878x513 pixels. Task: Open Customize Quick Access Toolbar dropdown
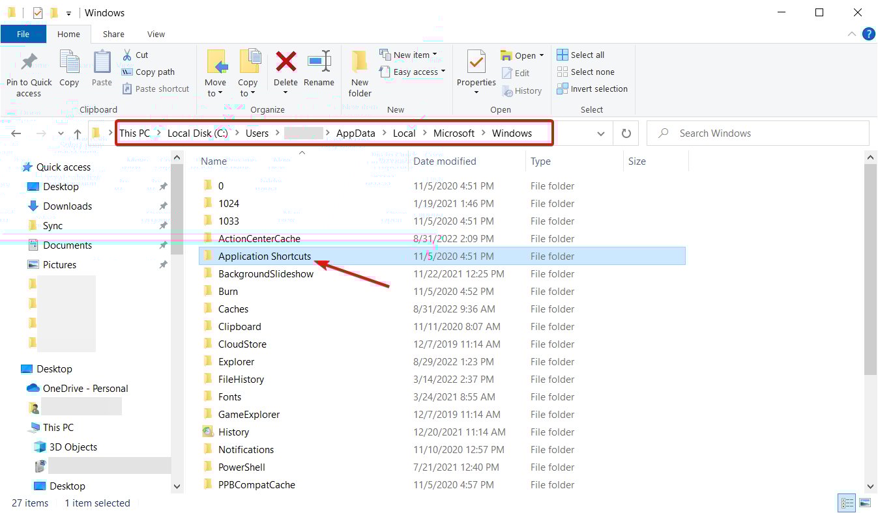point(68,13)
